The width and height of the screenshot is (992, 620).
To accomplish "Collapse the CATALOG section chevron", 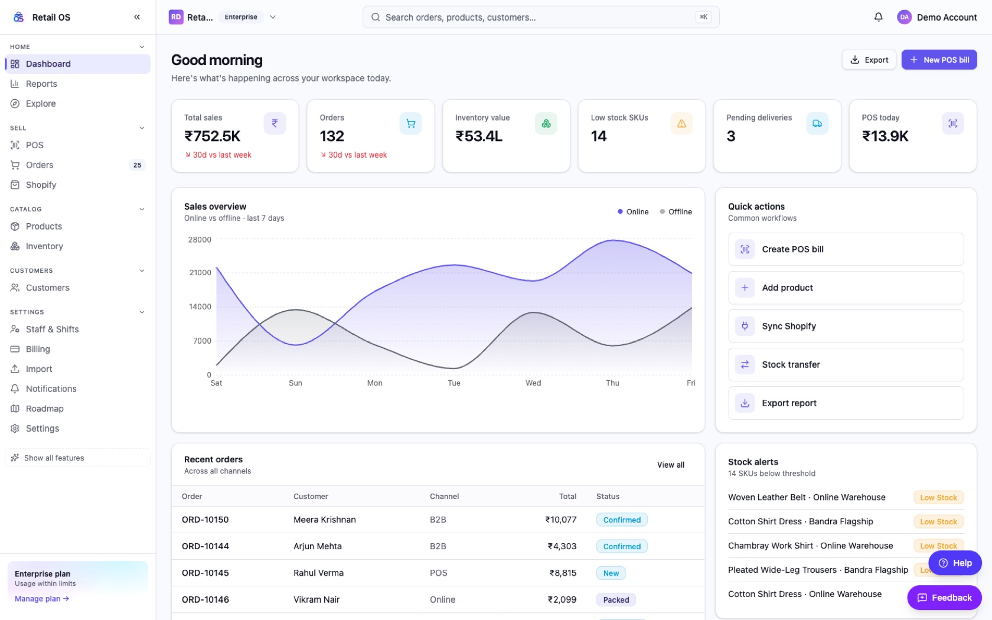I will coord(142,209).
